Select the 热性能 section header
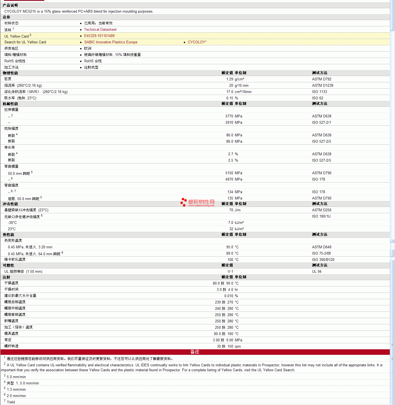The height and width of the screenshot is (405, 395). (8, 235)
